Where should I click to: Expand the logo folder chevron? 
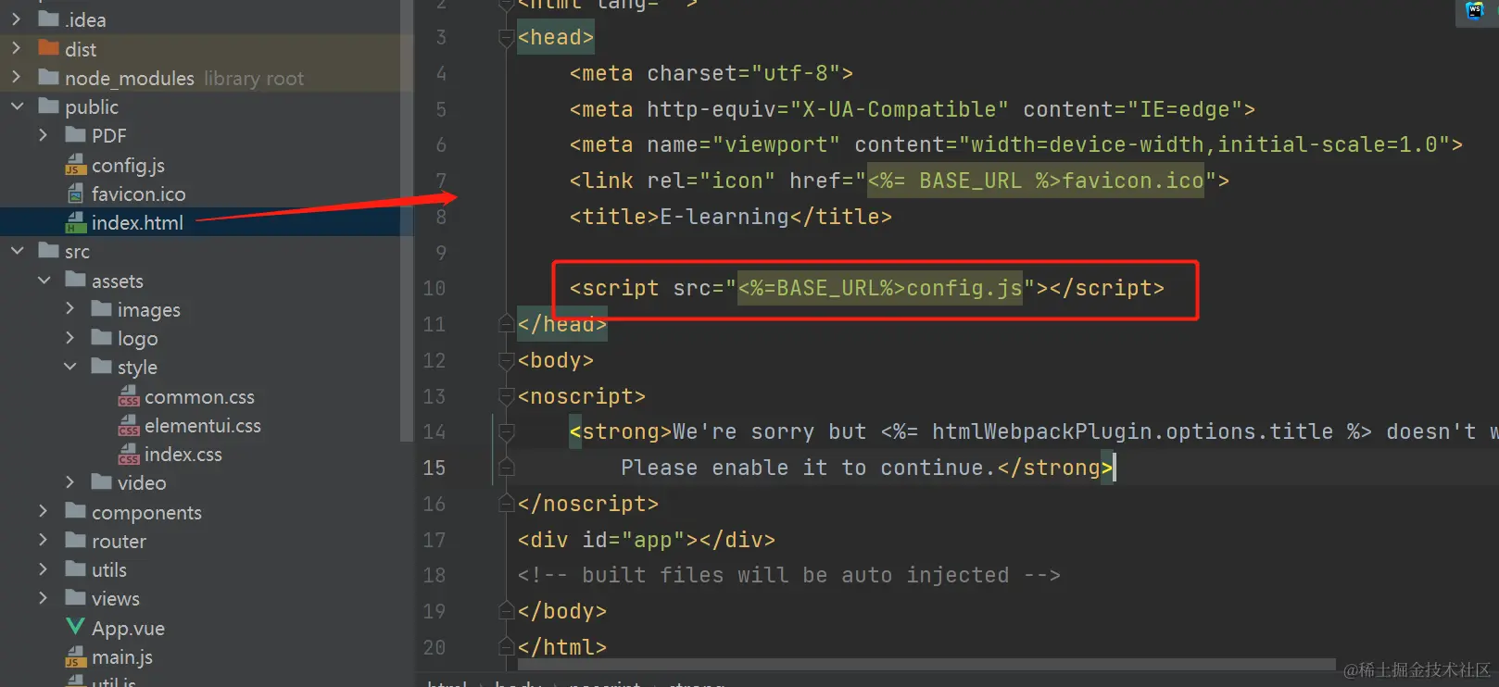pyautogui.click(x=69, y=338)
